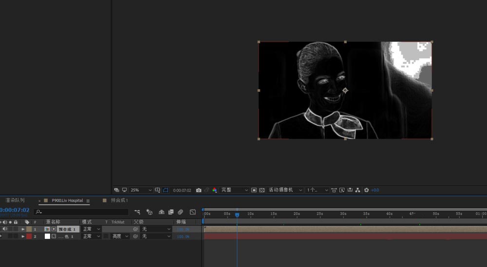The width and height of the screenshot is (487, 267).
Task: Enable motion blur icon in timeline
Action: (181, 212)
